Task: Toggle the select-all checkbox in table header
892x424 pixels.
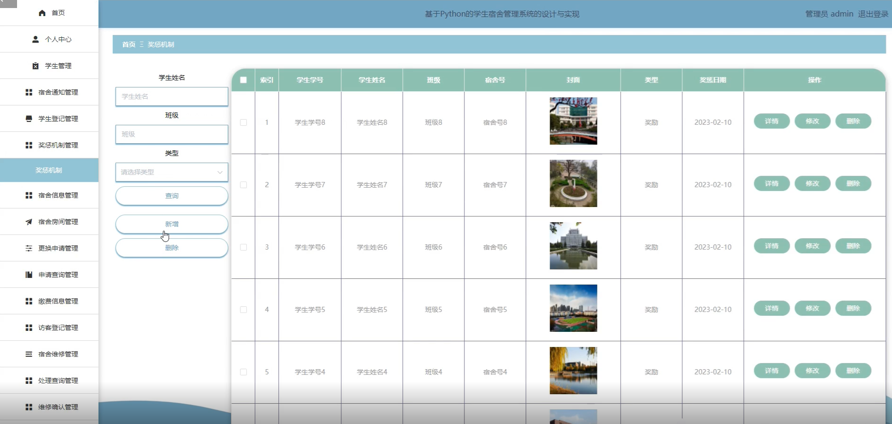Action: pyautogui.click(x=243, y=80)
